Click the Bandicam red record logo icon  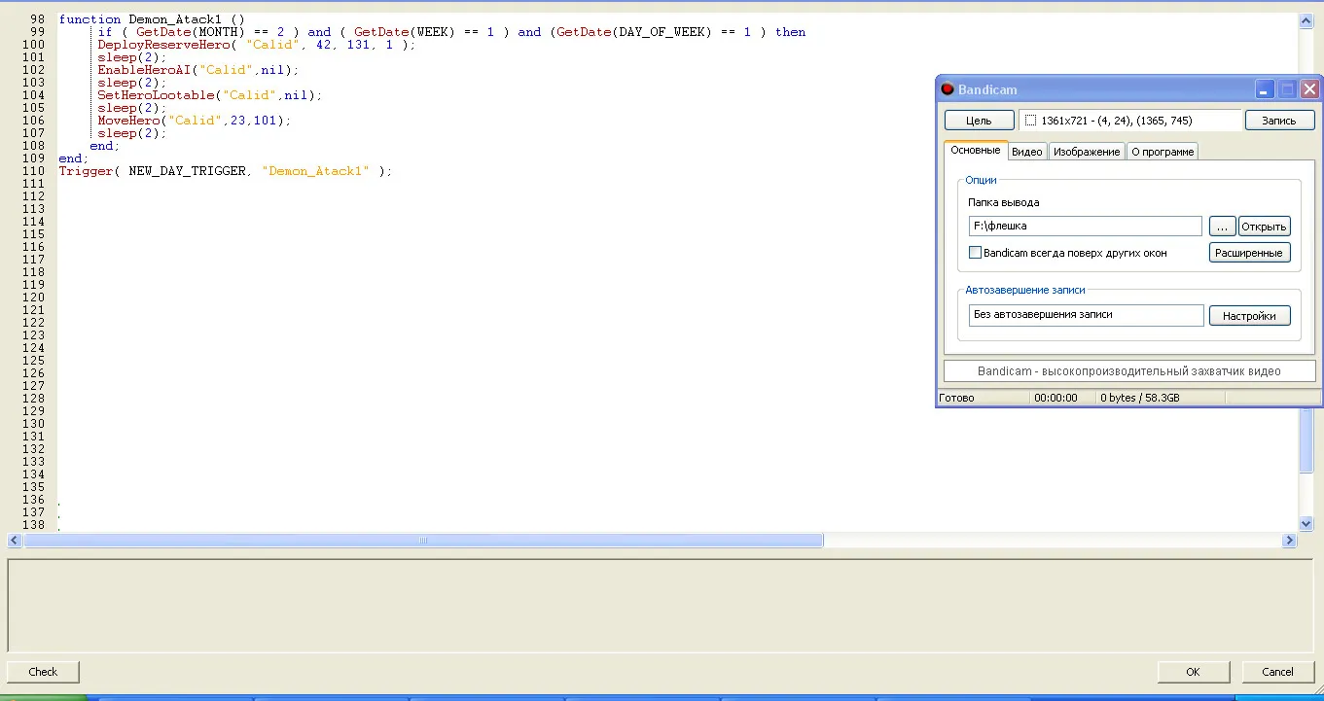(x=948, y=89)
